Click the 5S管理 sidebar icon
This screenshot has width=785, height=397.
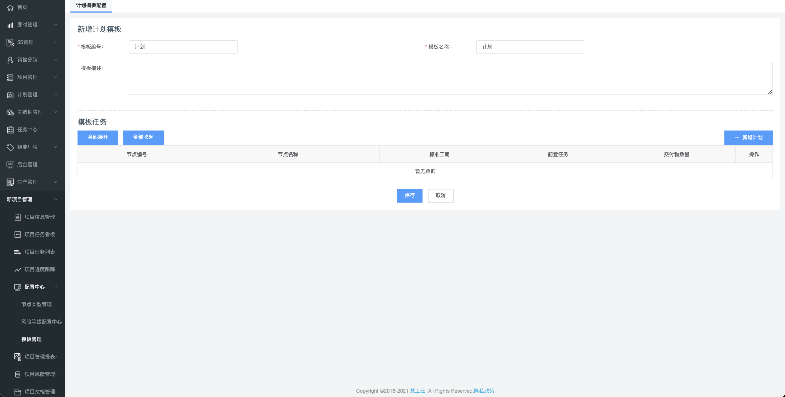(10, 42)
